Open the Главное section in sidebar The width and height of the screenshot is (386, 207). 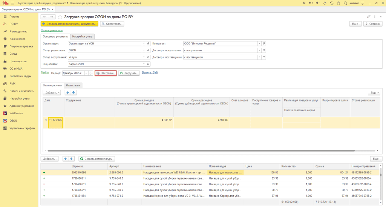coord(14,17)
